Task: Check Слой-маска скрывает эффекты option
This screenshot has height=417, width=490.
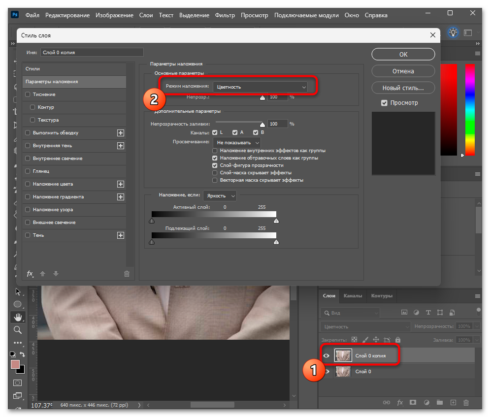Action: point(215,173)
